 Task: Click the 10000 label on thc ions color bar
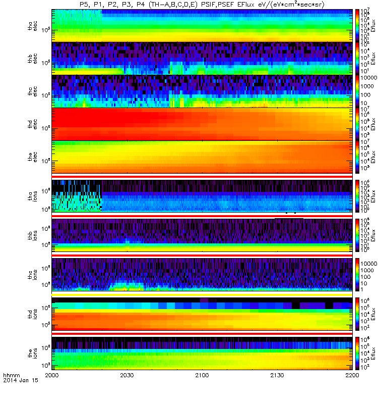click(x=368, y=264)
